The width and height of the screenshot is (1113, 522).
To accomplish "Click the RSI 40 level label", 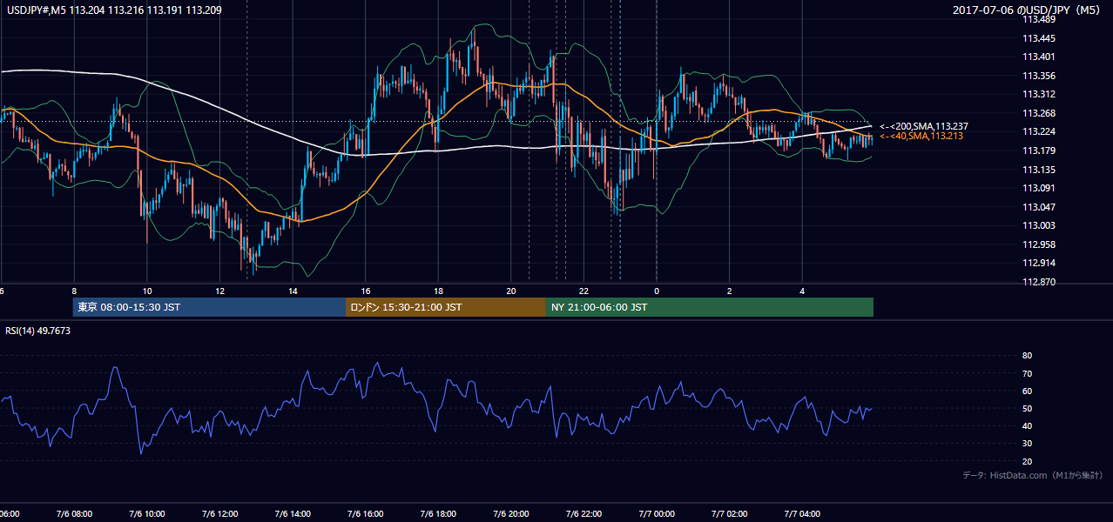I will pyautogui.click(x=1027, y=425).
